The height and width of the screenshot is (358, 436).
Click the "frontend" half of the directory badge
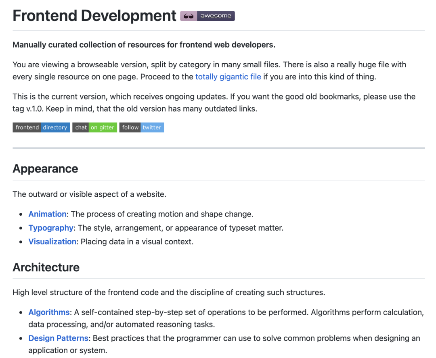(x=27, y=127)
